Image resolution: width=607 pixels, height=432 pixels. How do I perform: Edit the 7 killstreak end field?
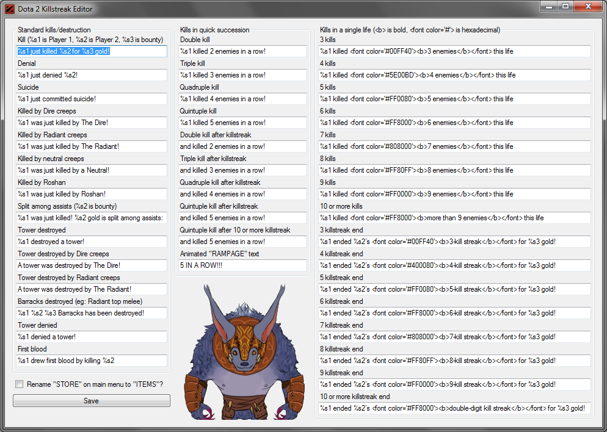455,337
